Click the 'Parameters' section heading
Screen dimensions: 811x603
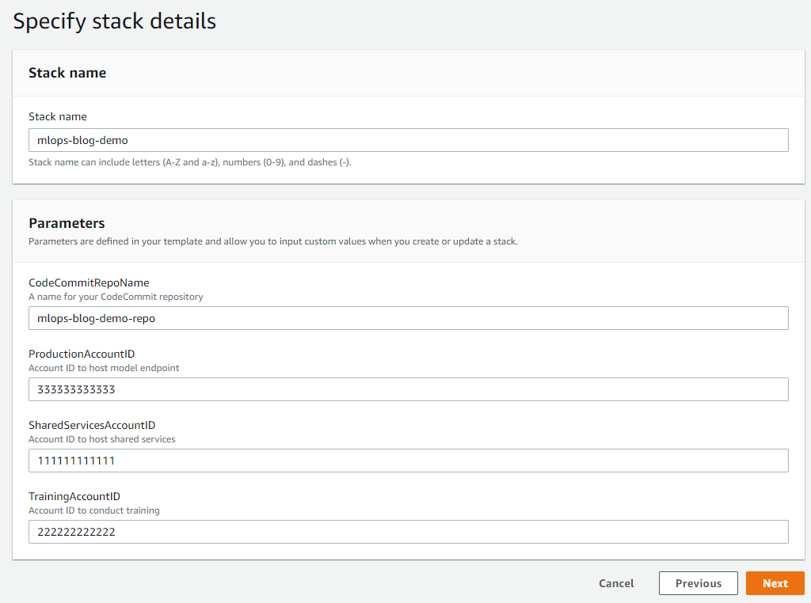(x=67, y=223)
